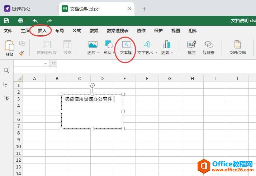
Task: Click the fx insert function button
Action: (x=53, y=63)
